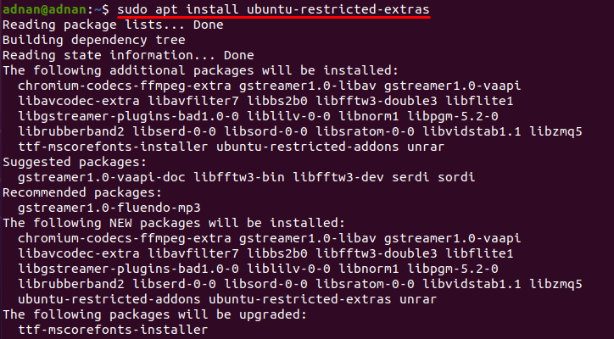Screen dimensions: 614x339
Task: Click 'Reading package lists... Done' line
Action: pos(113,25)
